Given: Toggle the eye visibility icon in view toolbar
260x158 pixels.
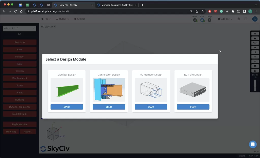Looking at the screenshot, I should coord(255,34).
